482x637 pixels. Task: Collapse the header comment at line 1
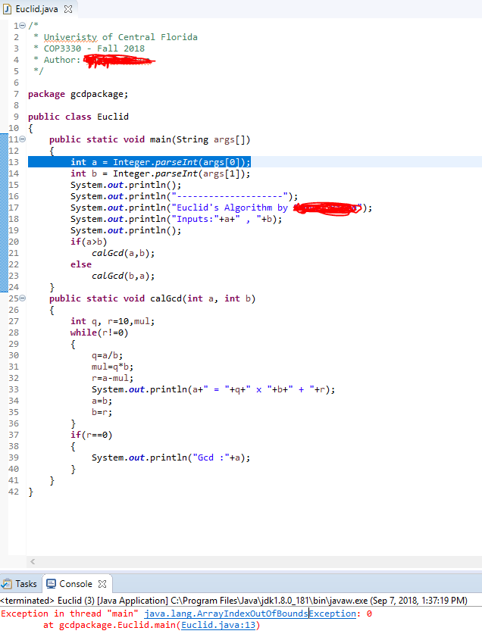coord(23,26)
